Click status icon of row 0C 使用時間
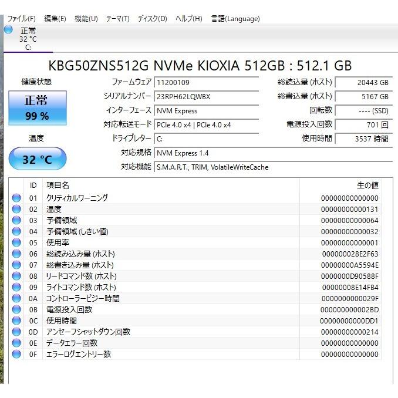The width and height of the screenshot is (398, 398). [16, 321]
